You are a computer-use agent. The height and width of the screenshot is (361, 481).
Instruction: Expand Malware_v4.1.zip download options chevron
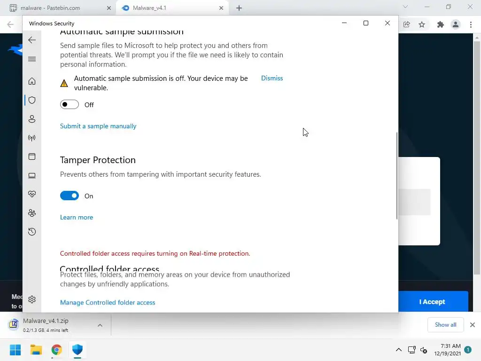[100, 325]
